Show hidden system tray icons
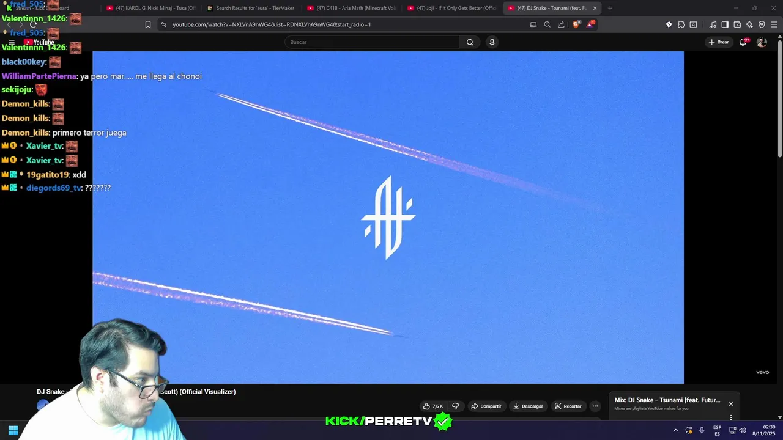The image size is (783, 440). pyautogui.click(x=675, y=430)
